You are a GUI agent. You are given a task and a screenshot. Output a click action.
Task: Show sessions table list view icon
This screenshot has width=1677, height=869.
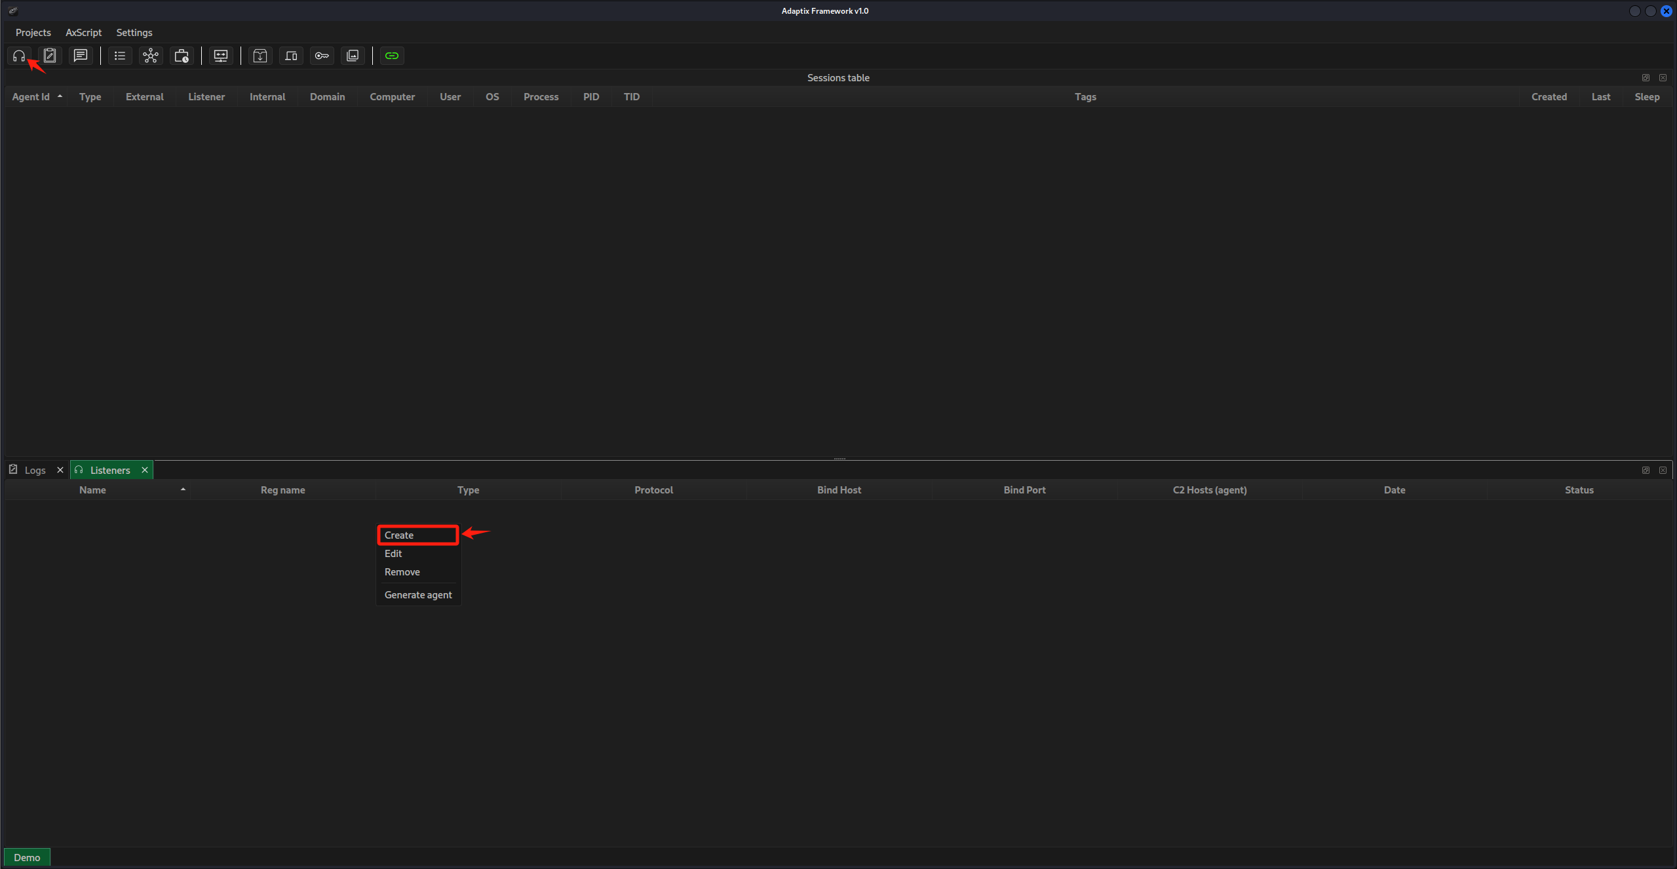(120, 56)
